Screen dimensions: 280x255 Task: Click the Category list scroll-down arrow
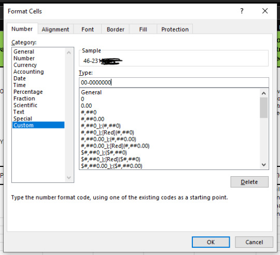pyautogui.click(x=69, y=178)
